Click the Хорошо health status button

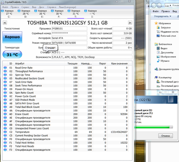12,37
